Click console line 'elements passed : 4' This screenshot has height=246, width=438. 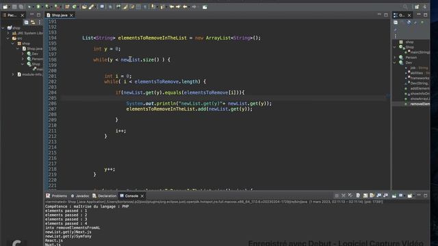[66, 223]
